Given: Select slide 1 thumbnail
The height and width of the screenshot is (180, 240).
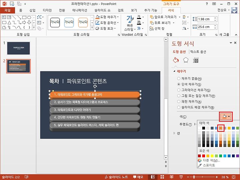Looking at the screenshot, I should click(19, 48).
